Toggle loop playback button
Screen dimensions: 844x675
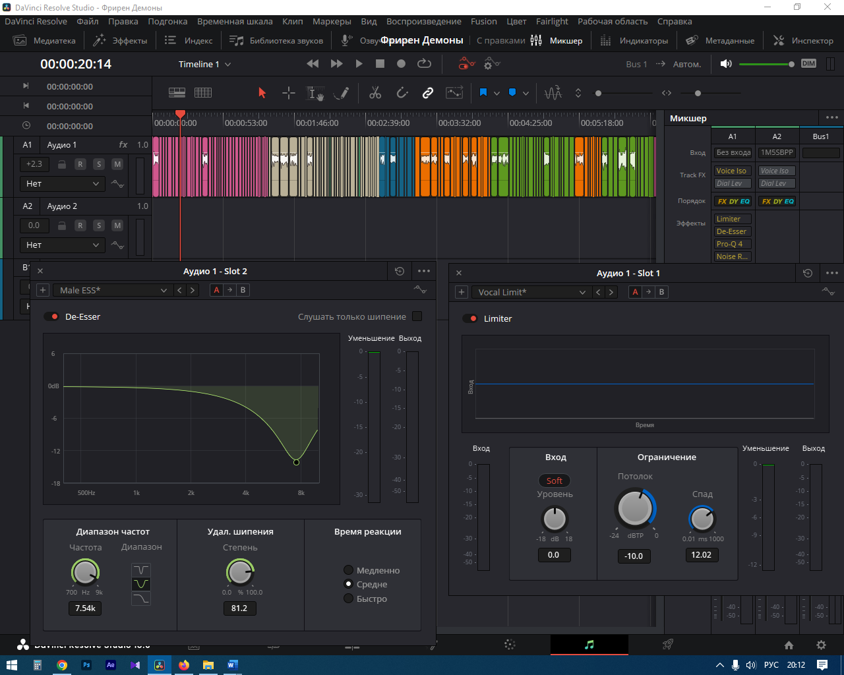click(x=424, y=64)
